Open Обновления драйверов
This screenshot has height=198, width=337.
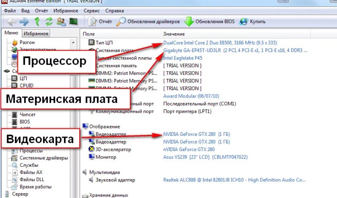(x=148, y=22)
